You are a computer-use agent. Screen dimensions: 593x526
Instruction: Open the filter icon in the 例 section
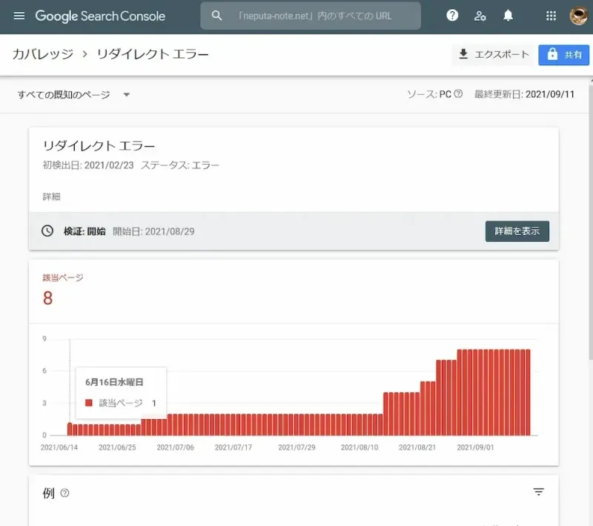click(538, 491)
